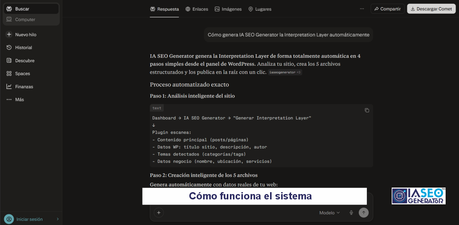Image resolution: width=459 pixels, height=225 pixels.
Task: Open the iaseogenerator +3 source citation
Action: click(285, 72)
